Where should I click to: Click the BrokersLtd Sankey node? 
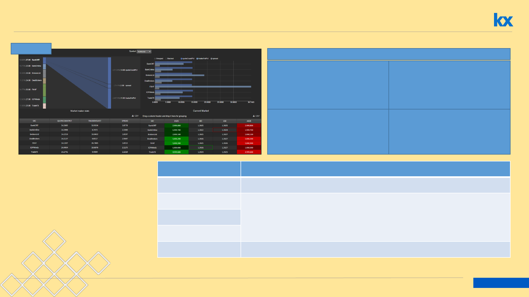(x=44, y=73)
